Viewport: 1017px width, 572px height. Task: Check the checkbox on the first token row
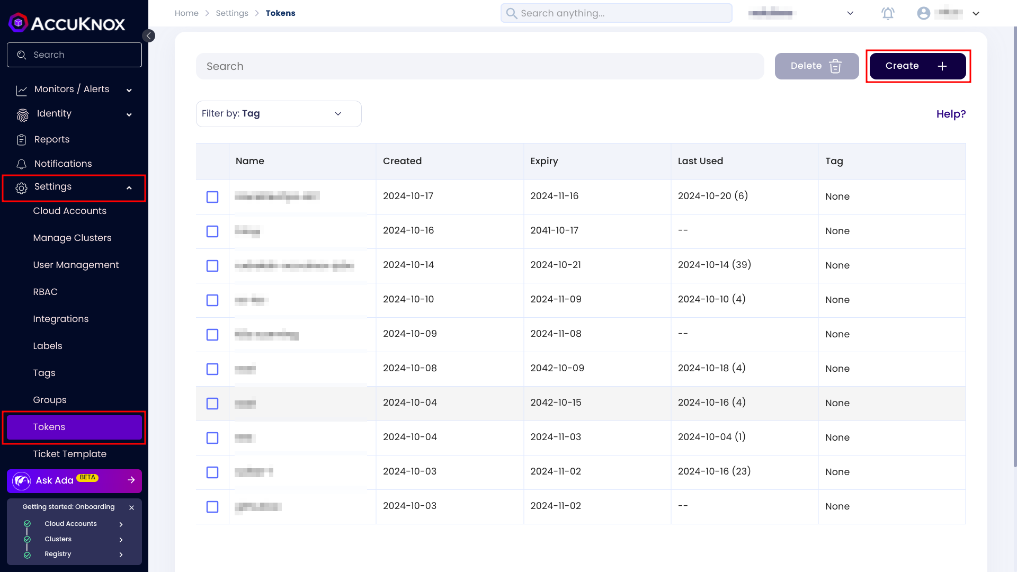click(x=212, y=196)
